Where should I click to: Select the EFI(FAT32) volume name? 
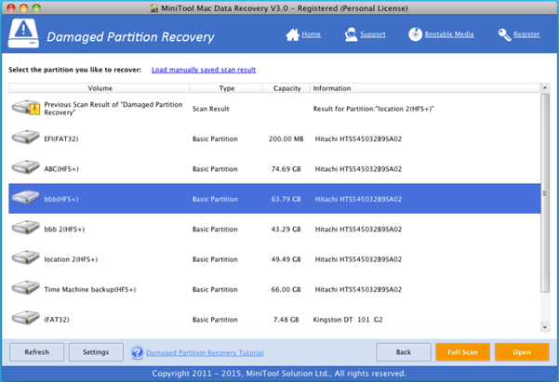pos(61,139)
